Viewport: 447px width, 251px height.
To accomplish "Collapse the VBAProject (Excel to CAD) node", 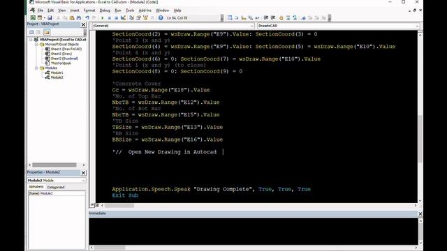I will coord(31,40).
